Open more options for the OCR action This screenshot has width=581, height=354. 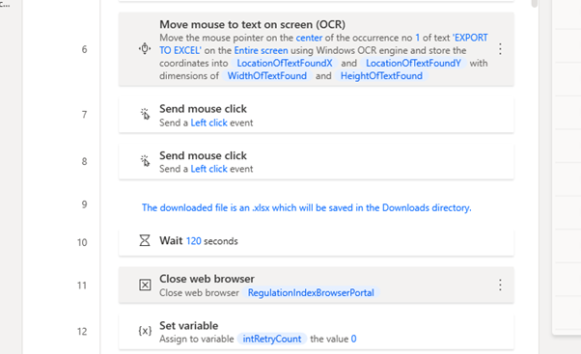[x=500, y=49]
